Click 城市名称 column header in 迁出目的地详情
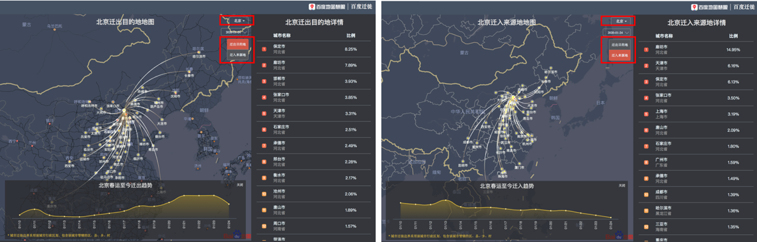 coord(282,36)
